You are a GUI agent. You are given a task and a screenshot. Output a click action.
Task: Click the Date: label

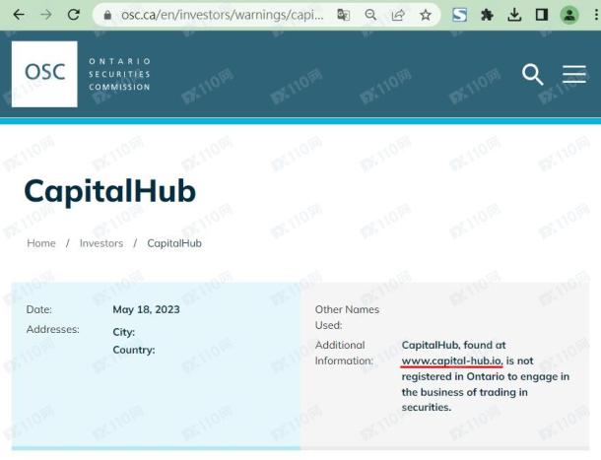click(x=39, y=309)
